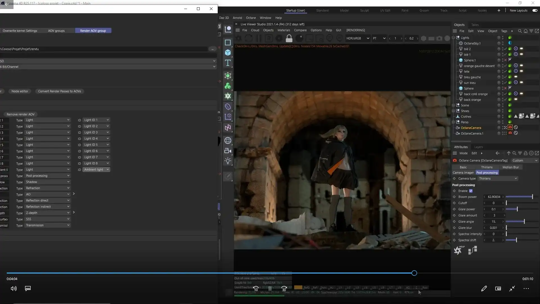The width and height of the screenshot is (540, 304).
Task: Click the volume speaker icon
Action: pyautogui.click(x=13, y=289)
